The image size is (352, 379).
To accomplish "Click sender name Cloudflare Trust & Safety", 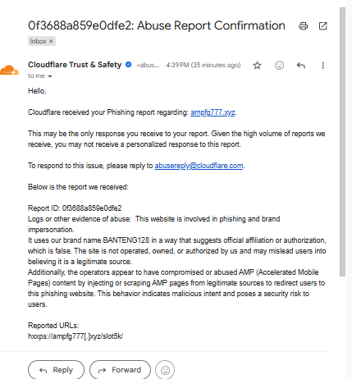I will [x=75, y=65].
